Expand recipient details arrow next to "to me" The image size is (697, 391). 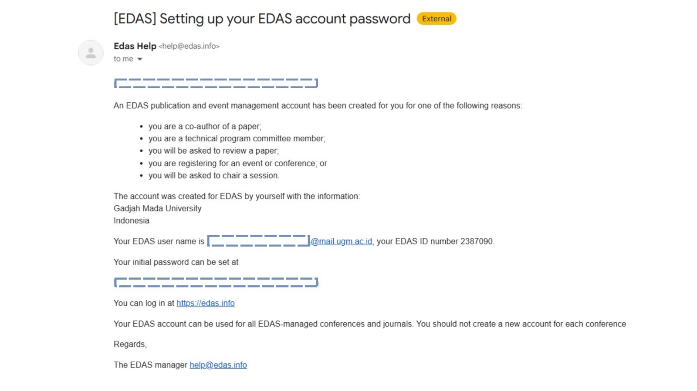click(x=140, y=59)
